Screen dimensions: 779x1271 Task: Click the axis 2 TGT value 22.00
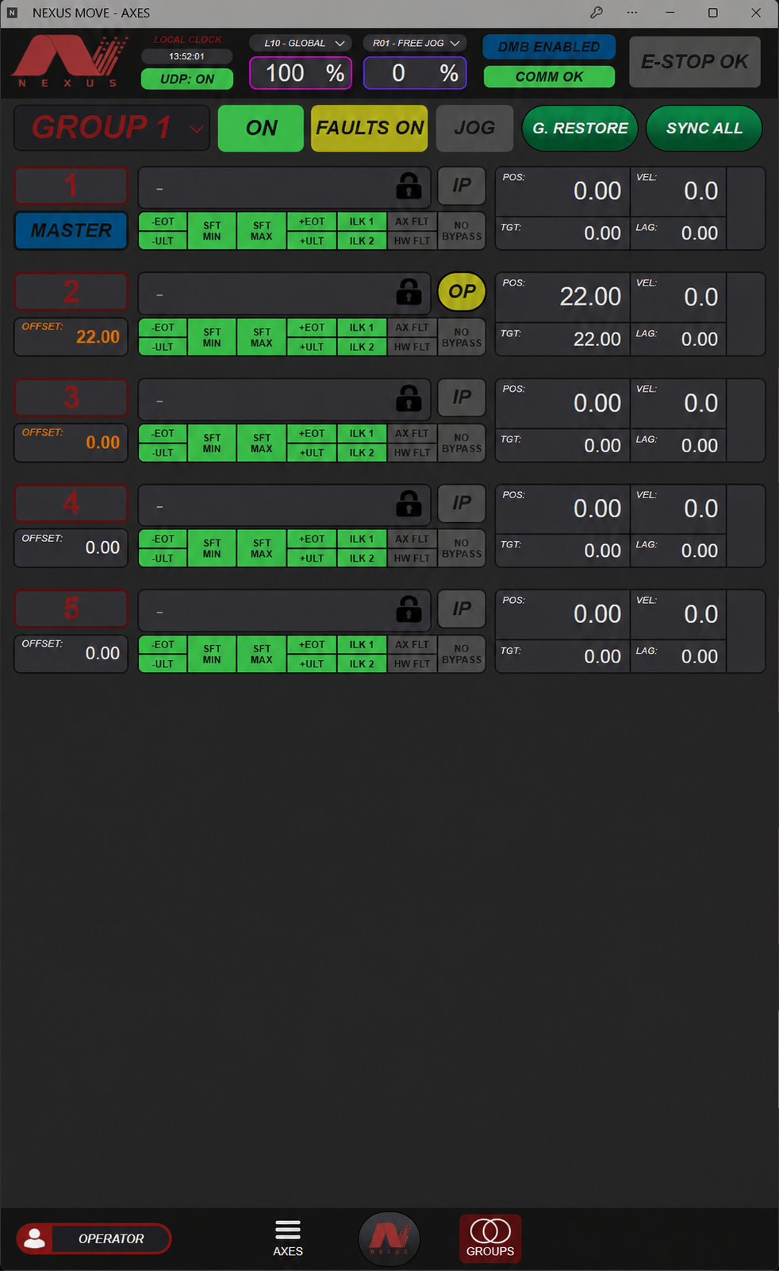(x=597, y=339)
